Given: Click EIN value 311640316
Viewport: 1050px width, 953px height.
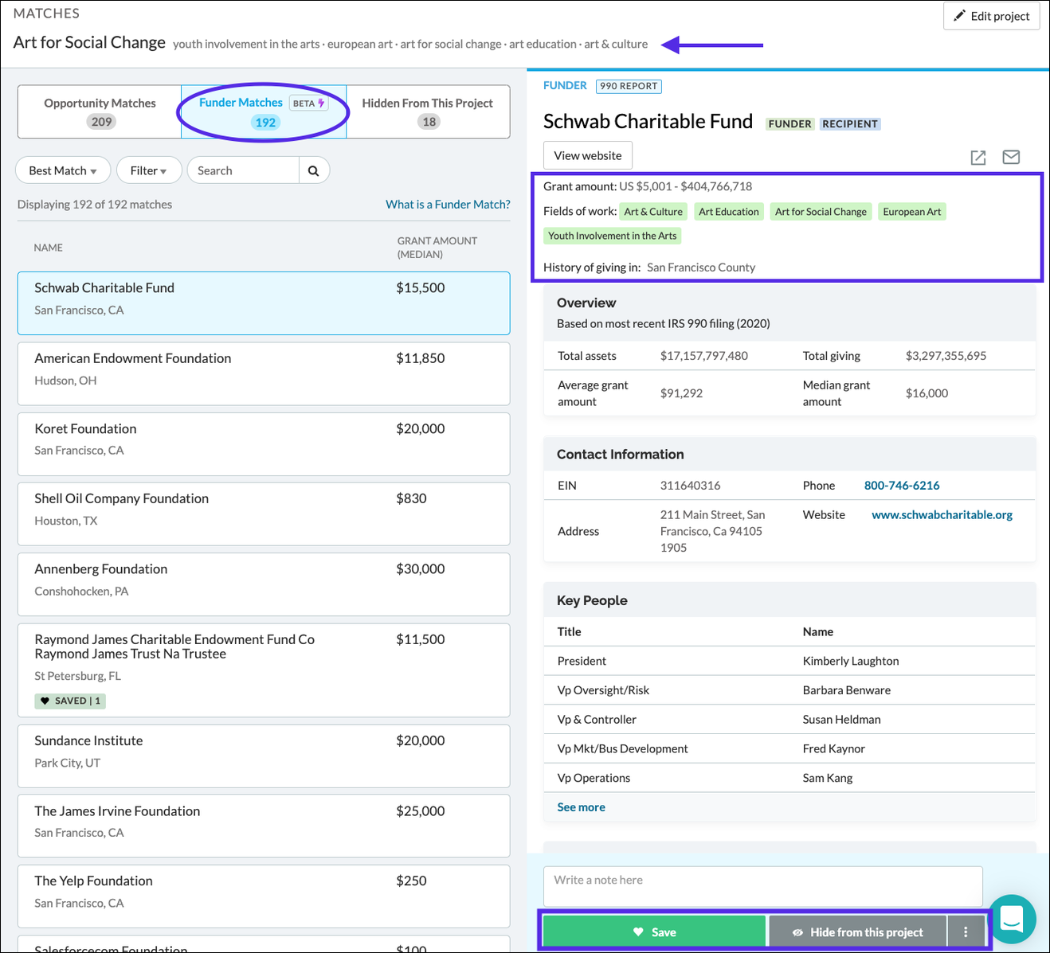Looking at the screenshot, I should (690, 486).
